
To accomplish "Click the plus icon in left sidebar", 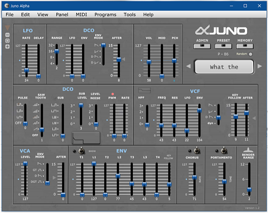I will pyautogui.click(x=7, y=46).
